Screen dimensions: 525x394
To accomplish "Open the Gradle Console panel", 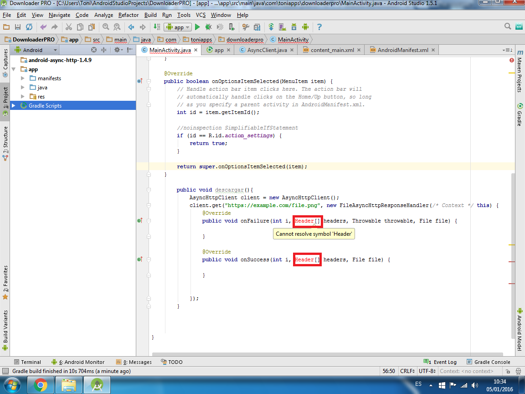I will click(x=489, y=362).
